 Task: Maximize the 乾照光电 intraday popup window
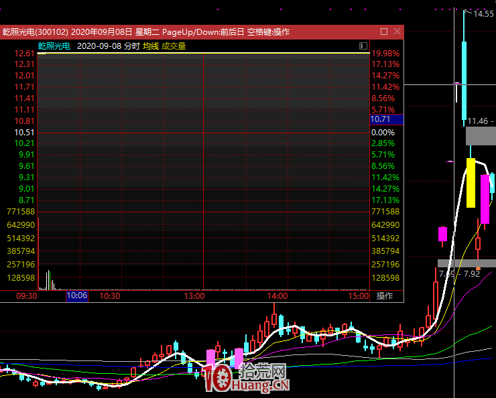[x=384, y=31]
